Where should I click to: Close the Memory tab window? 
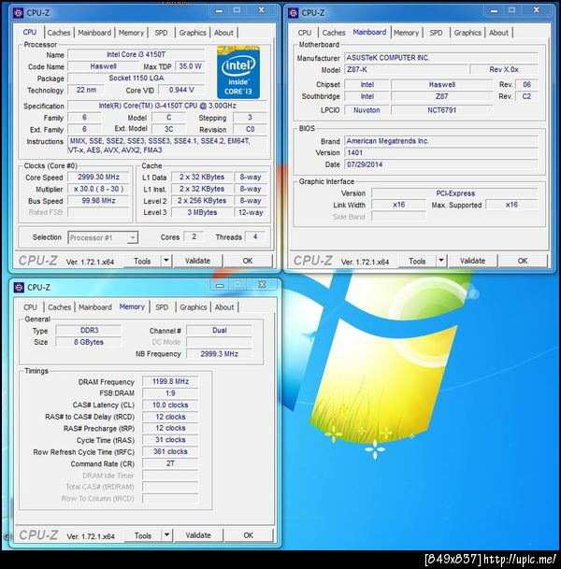coord(262,285)
